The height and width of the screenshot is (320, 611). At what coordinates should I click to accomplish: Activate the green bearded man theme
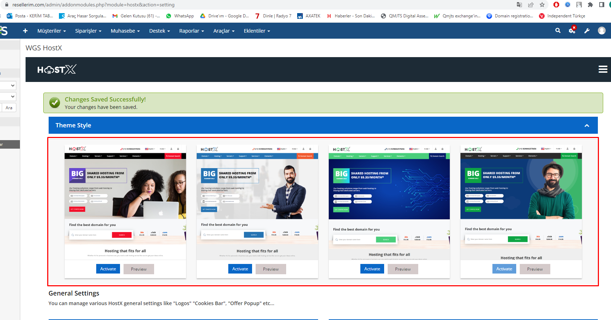coord(504,269)
